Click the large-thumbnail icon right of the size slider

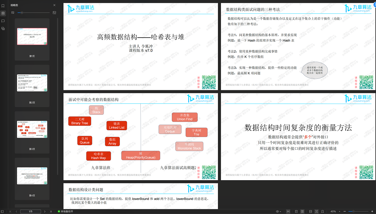click(54, 13)
